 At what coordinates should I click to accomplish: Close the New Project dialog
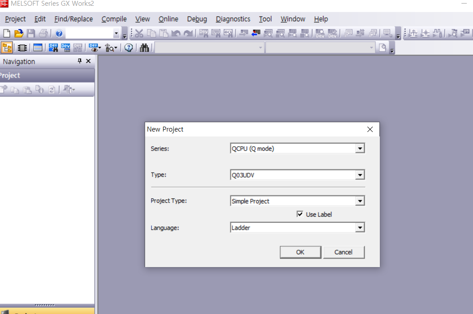tap(370, 129)
